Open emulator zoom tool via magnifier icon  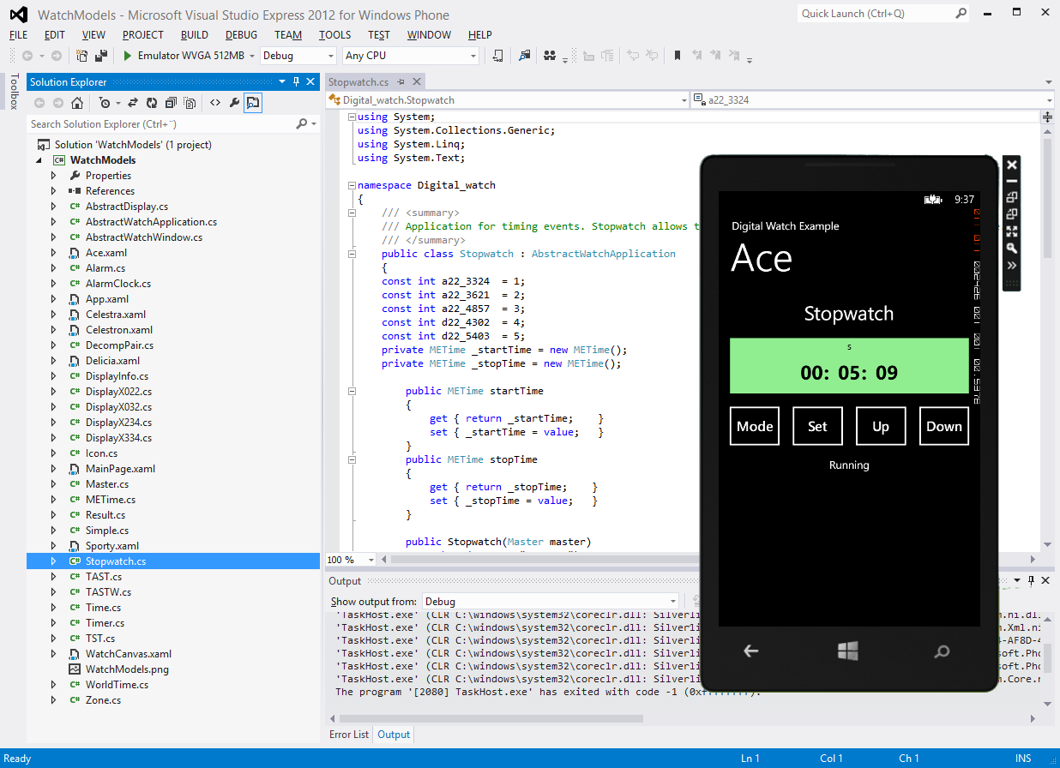[1012, 247]
